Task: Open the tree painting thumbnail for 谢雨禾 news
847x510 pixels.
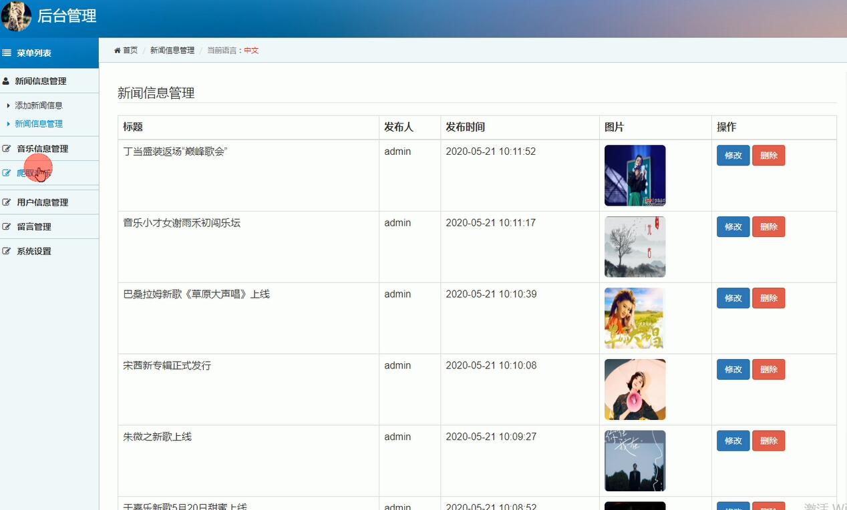Action: click(635, 247)
